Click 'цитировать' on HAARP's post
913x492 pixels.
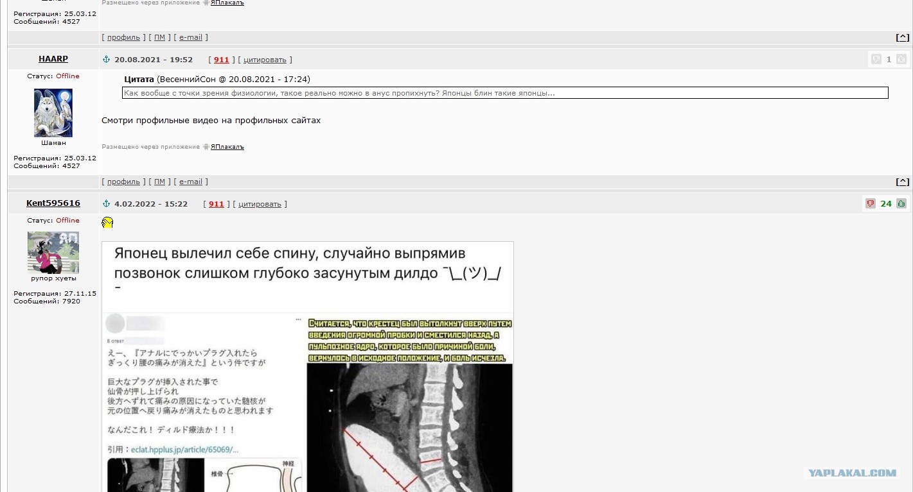coord(265,60)
